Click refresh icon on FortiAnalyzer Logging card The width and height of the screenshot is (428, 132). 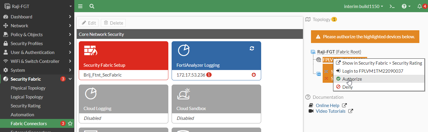[252, 48]
